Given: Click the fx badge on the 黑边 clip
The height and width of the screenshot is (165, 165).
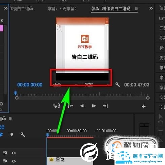Looking at the screenshot, I should coord(52,160).
